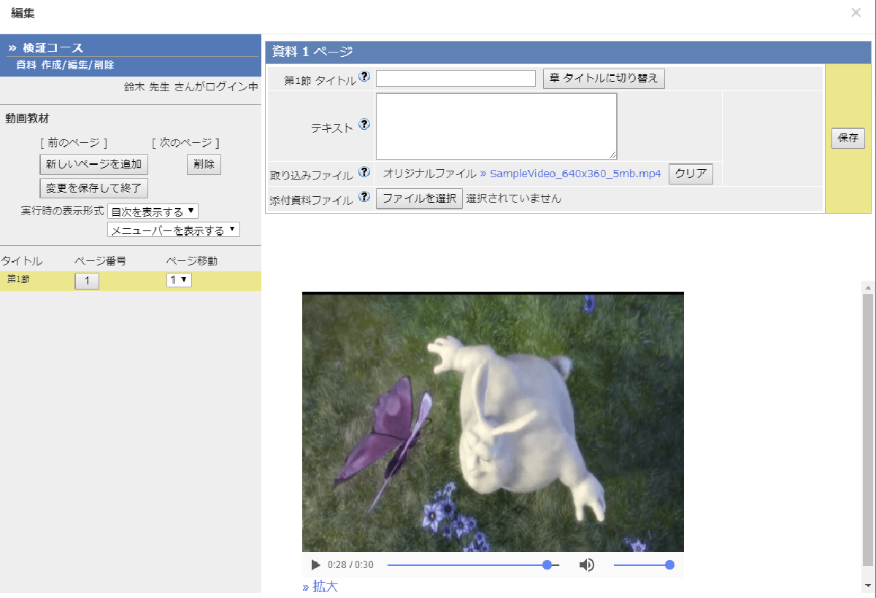The width and height of the screenshot is (876, 598).
Task: Close the 編集 dialog with X
Action: pyautogui.click(x=856, y=12)
